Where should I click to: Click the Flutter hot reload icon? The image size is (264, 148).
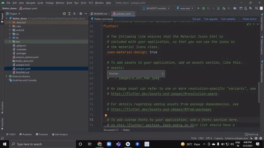pyautogui.click(x=213, y=8)
